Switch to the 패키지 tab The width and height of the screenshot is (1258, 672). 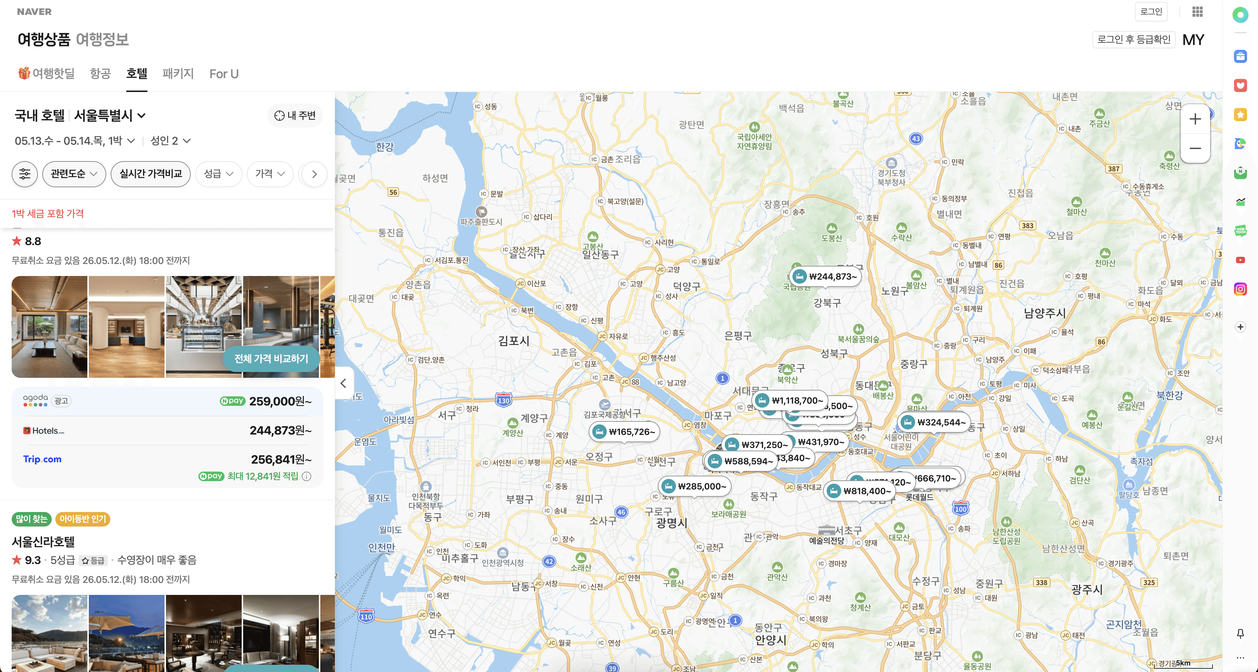(x=178, y=74)
